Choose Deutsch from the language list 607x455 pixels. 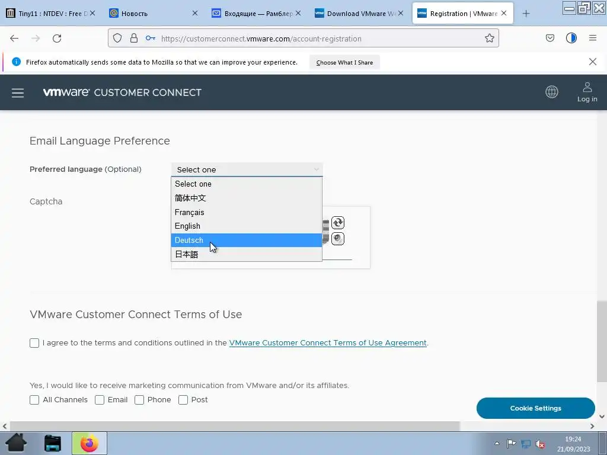click(x=247, y=241)
